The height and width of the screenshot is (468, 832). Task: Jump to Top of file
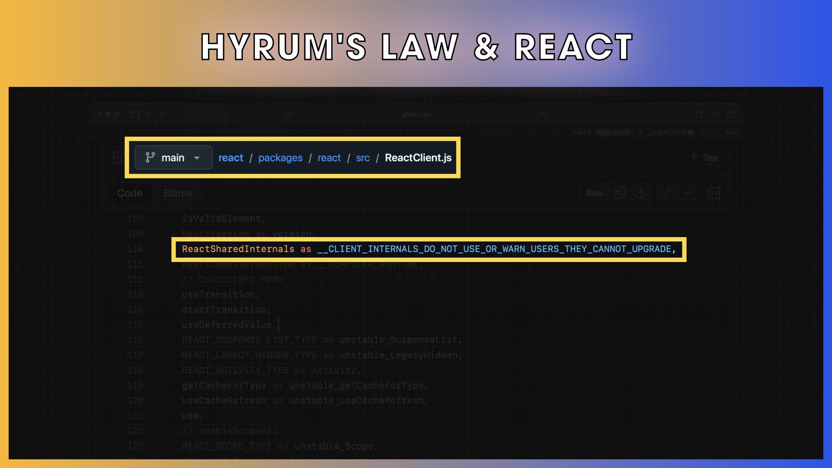704,158
